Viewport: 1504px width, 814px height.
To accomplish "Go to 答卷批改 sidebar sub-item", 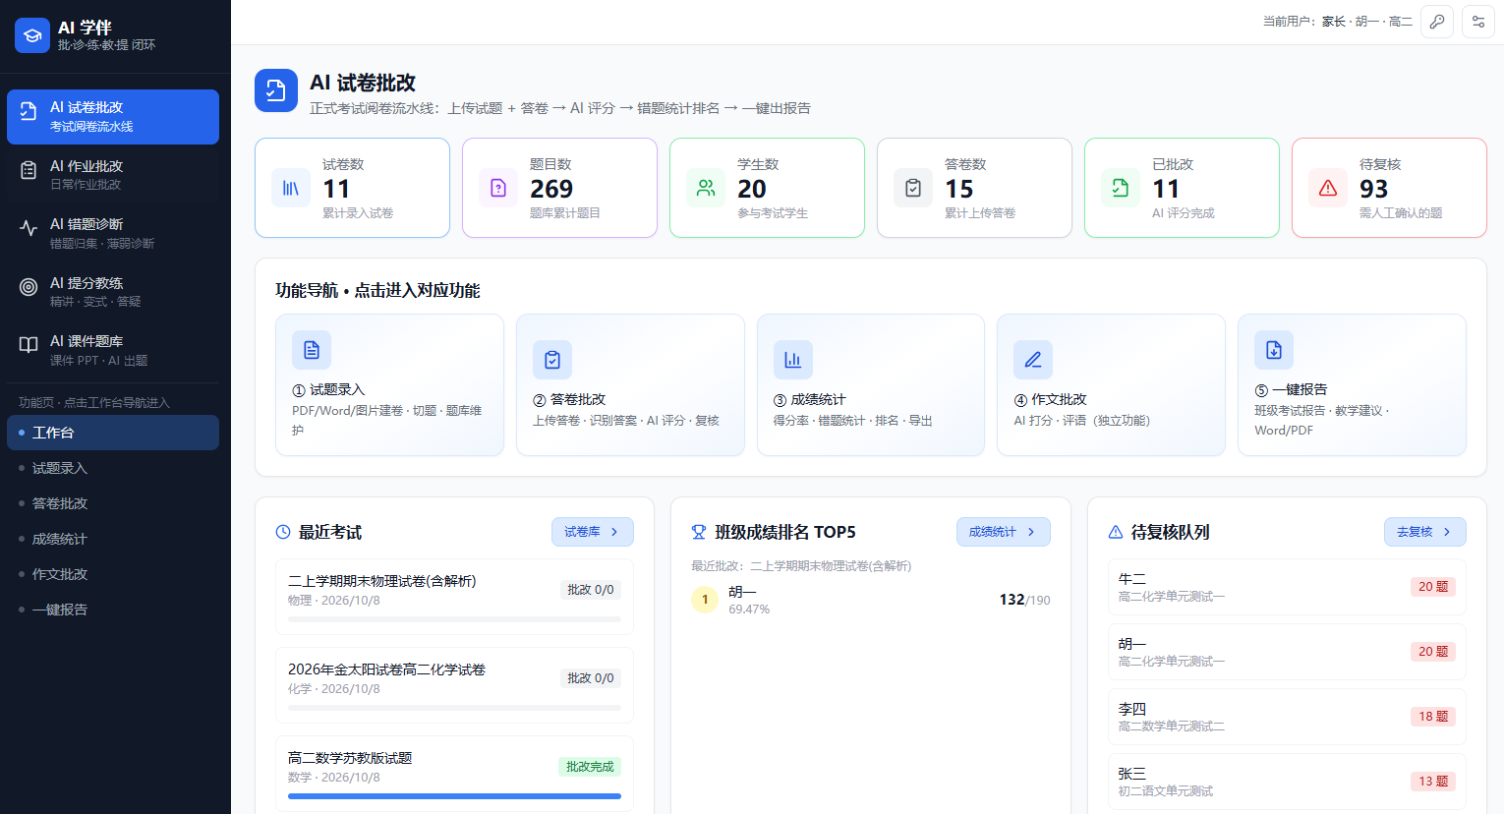I will click(x=113, y=503).
